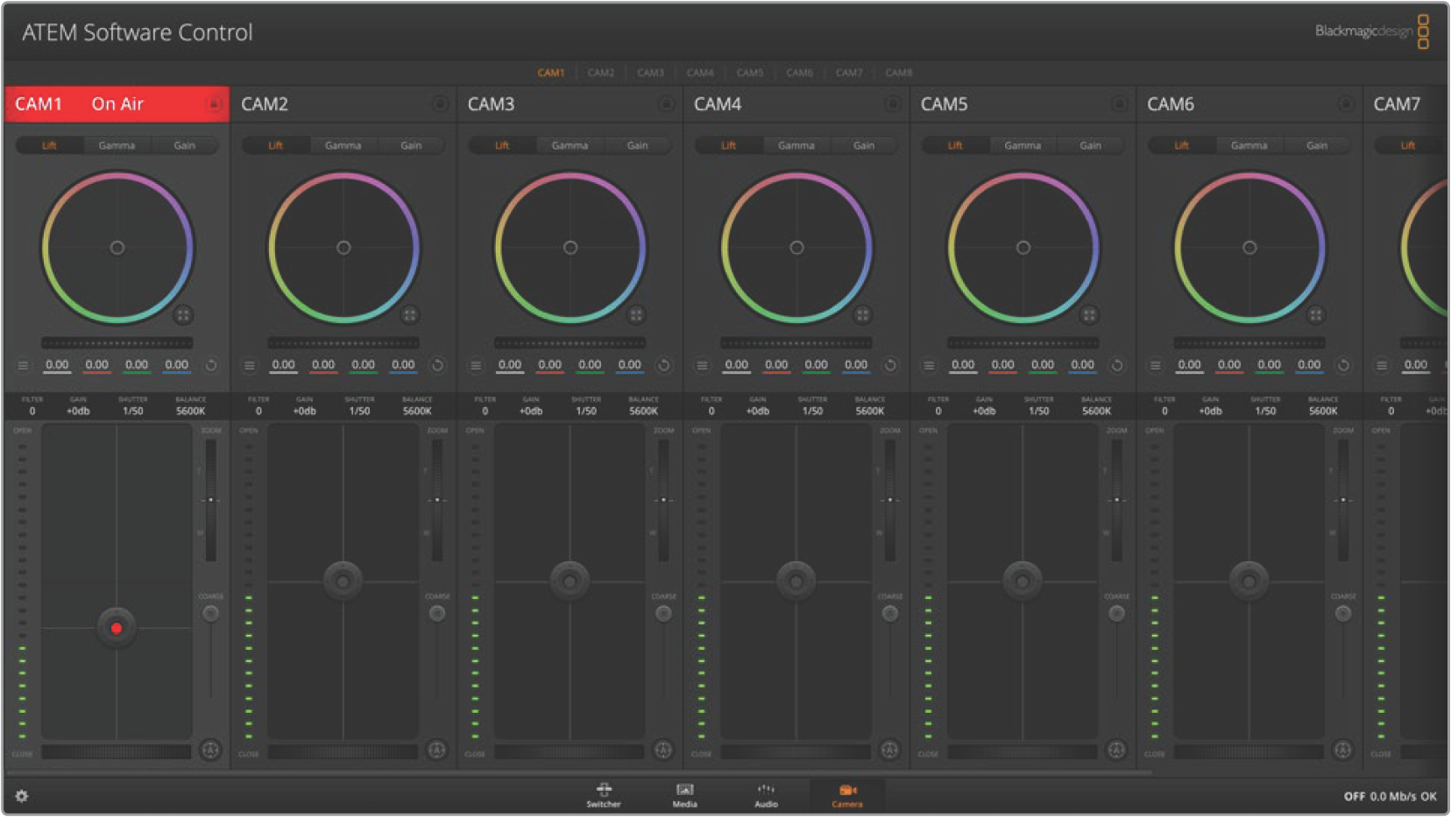The width and height of the screenshot is (1451, 817).
Task: Toggle the CAM5 lock icon
Action: pyautogui.click(x=1119, y=104)
